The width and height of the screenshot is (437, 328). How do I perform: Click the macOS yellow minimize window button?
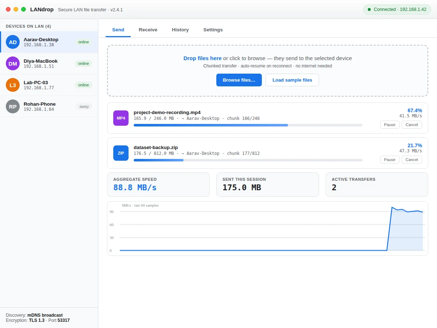[16, 9]
